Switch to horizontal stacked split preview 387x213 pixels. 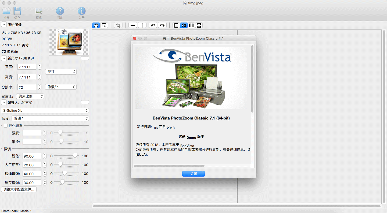[x=199, y=25]
